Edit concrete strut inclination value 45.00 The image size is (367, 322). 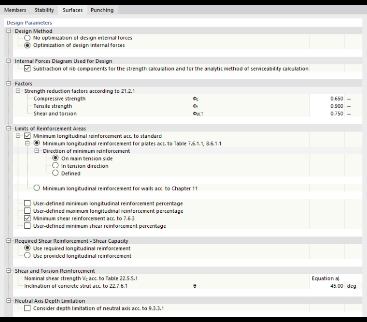click(x=327, y=286)
